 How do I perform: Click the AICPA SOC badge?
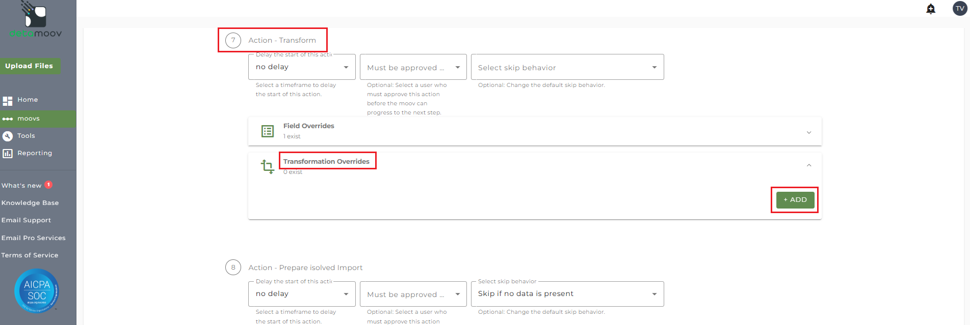pos(37,290)
